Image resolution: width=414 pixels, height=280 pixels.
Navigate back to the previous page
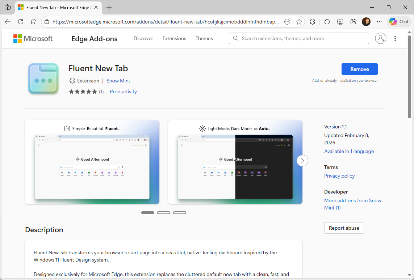[7, 21]
